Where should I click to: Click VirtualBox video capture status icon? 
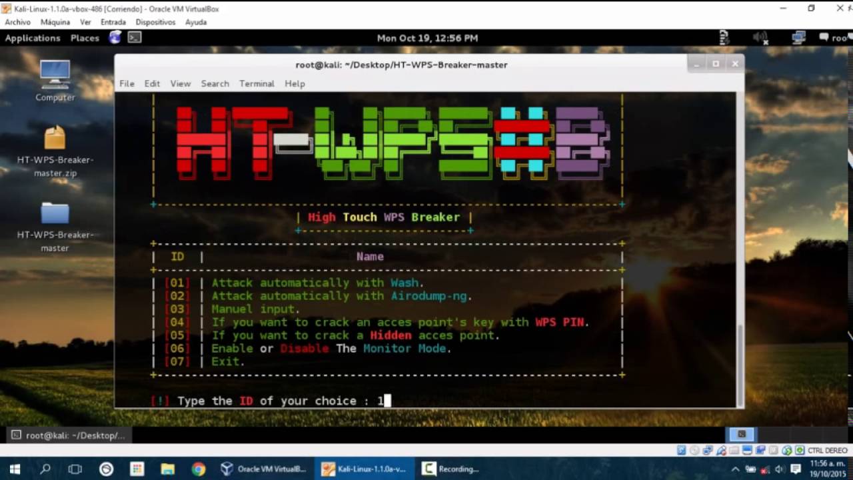coord(760,451)
